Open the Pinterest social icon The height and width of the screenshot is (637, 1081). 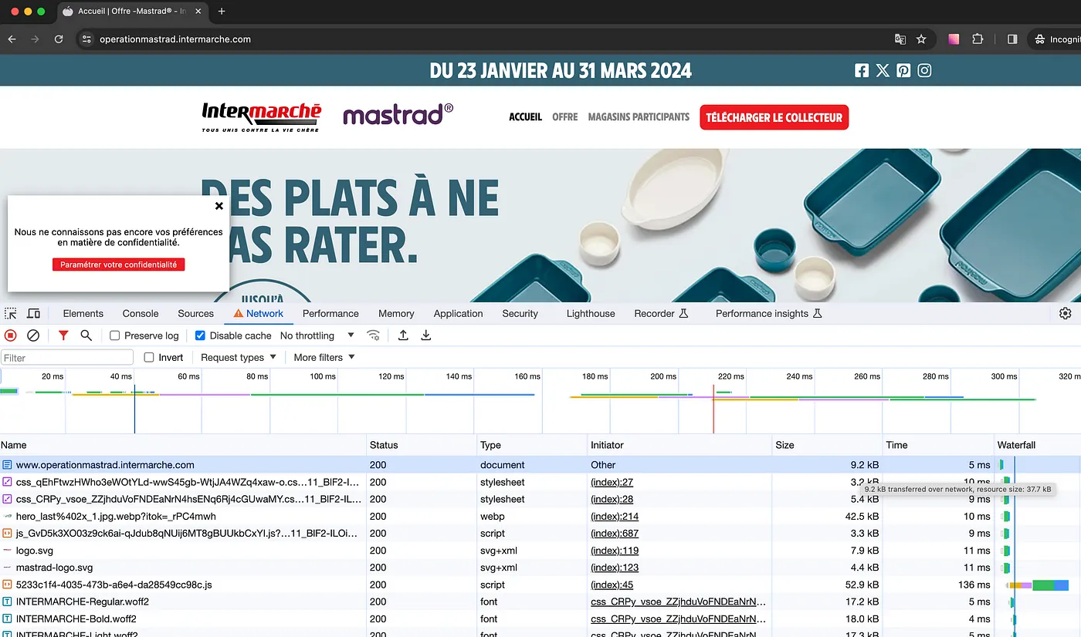(903, 71)
